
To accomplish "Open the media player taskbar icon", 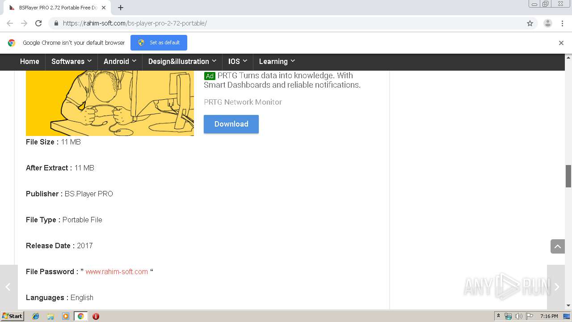I will (66, 316).
